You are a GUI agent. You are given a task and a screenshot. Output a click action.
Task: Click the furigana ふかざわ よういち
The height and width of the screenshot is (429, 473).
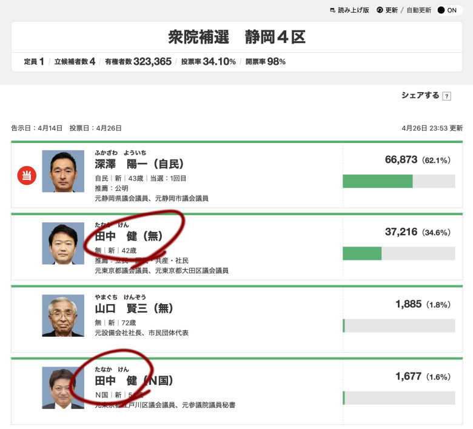pyautogui.click(x=120, y=153)
